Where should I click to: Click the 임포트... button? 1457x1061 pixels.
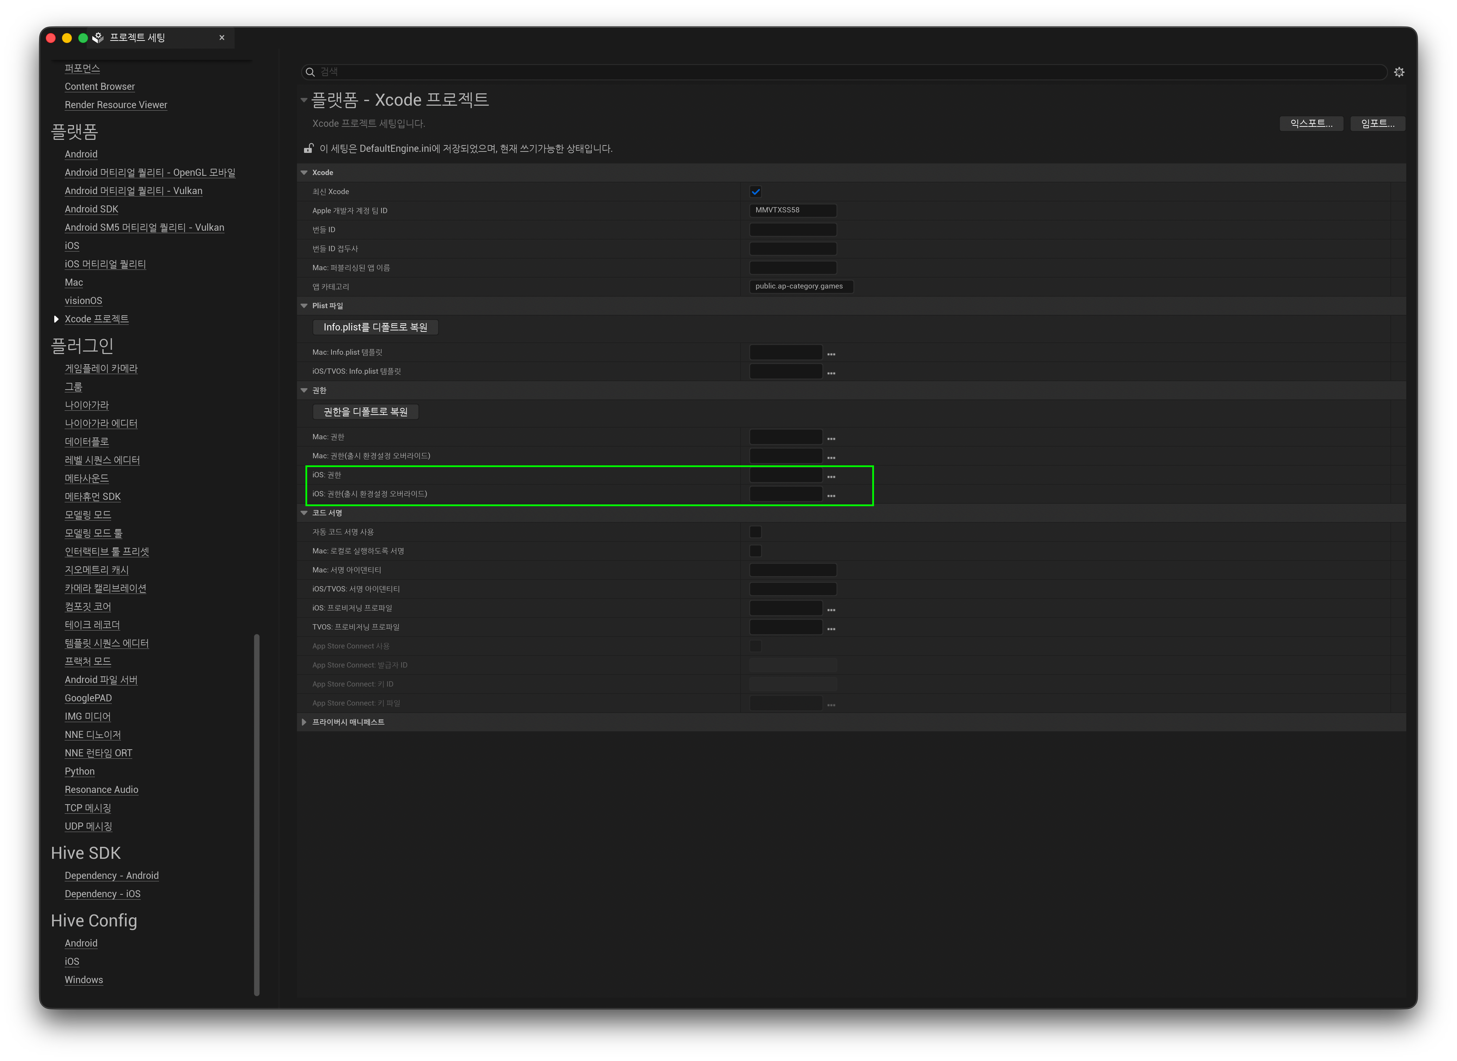click(x=1377, y=123)
